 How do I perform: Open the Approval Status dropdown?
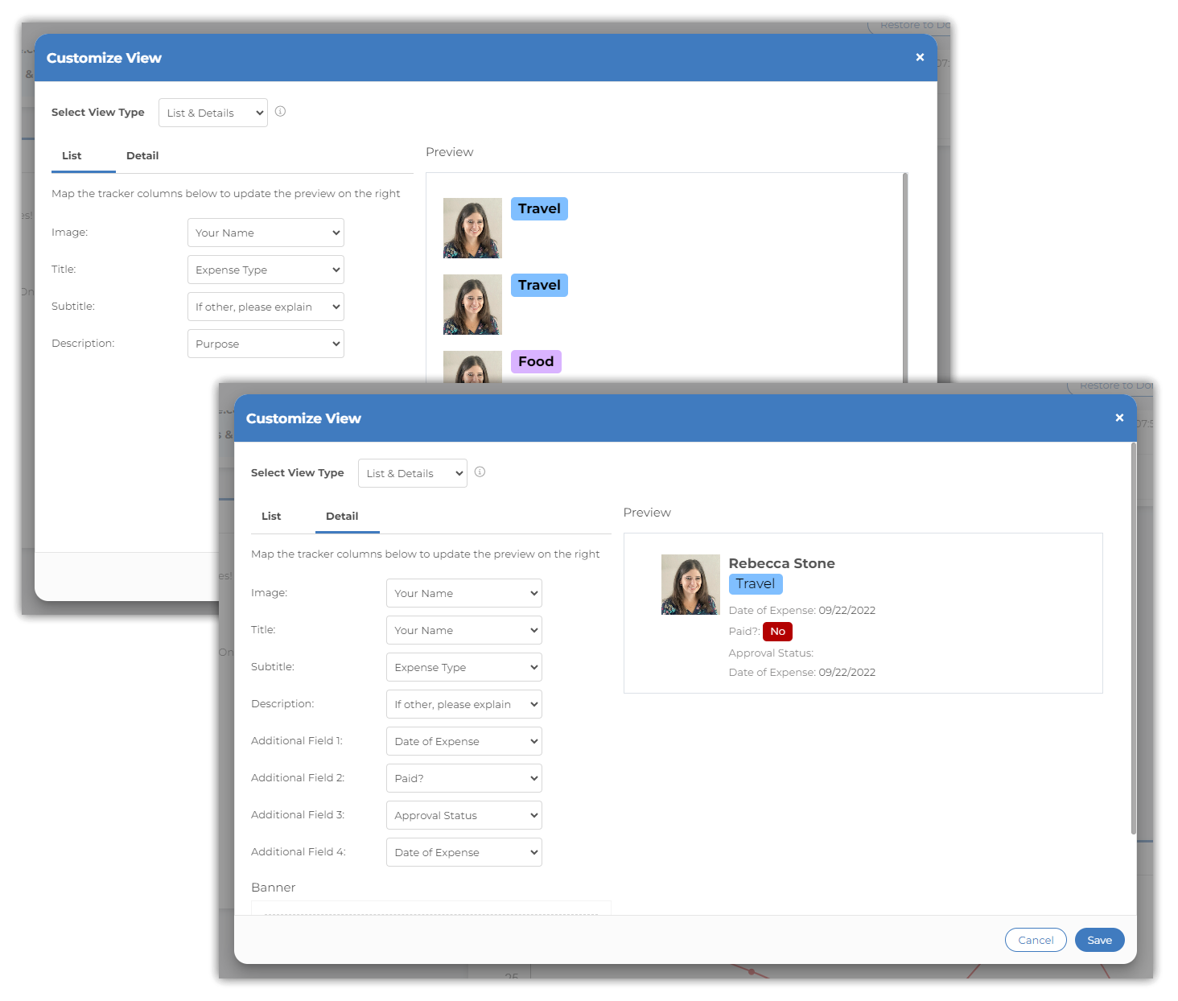pos(463,815)
